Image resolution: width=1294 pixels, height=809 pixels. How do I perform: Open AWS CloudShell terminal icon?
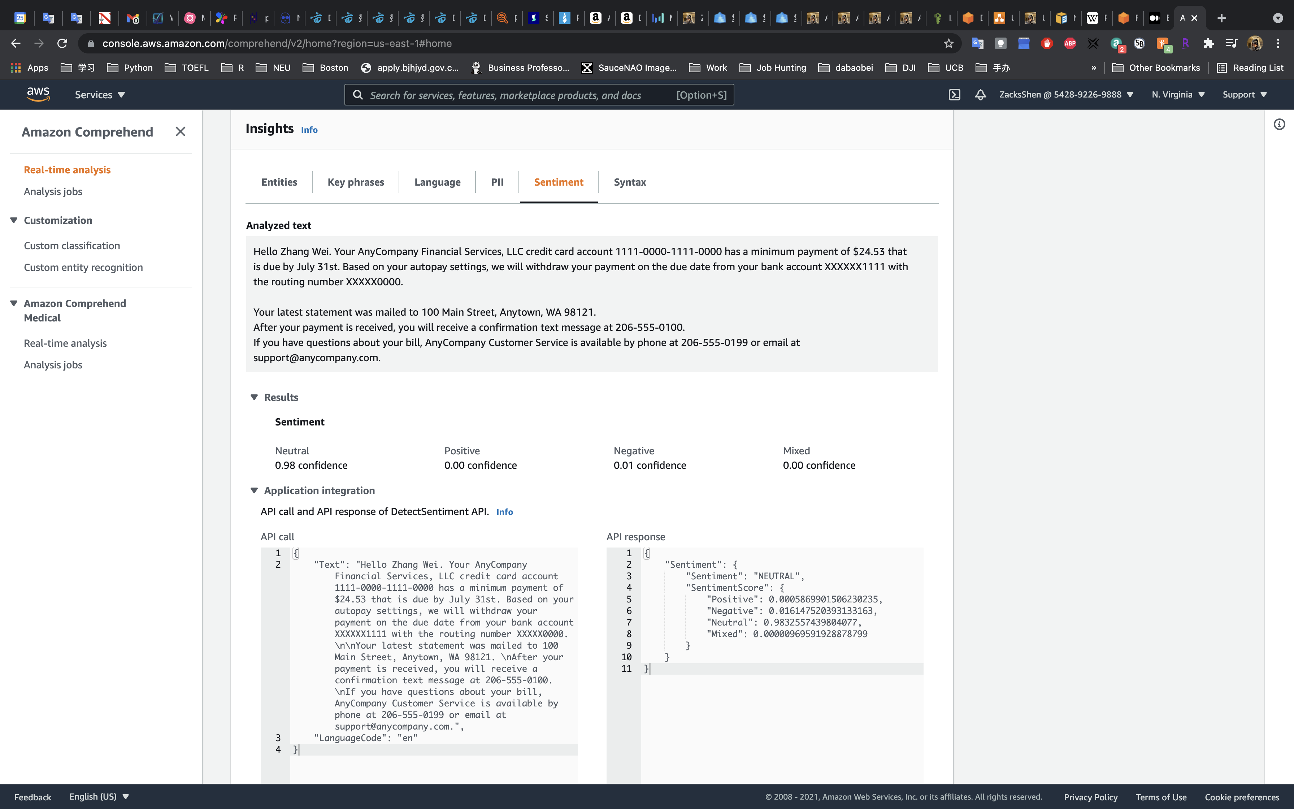(955, 95)
